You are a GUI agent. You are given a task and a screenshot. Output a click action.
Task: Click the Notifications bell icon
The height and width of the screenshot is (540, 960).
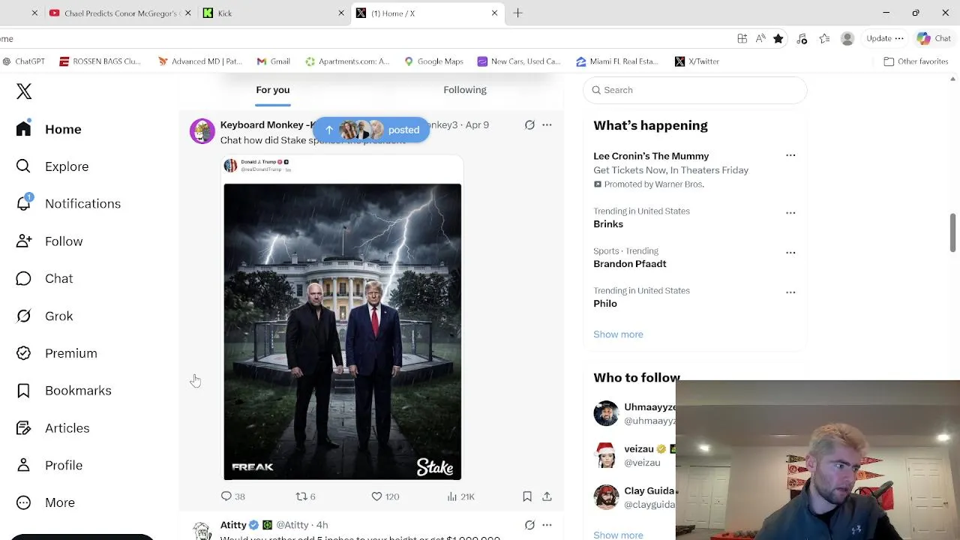coord(23,203)
